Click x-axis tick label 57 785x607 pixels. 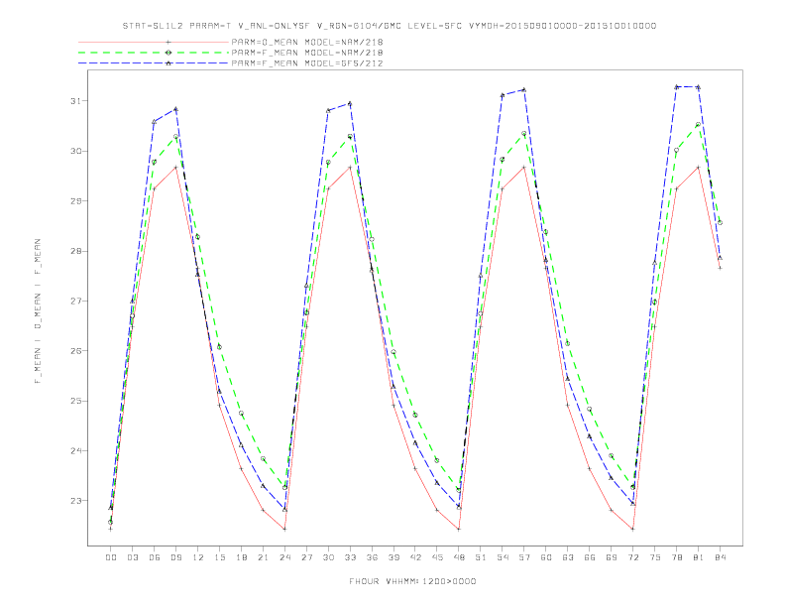pos(524,557)
